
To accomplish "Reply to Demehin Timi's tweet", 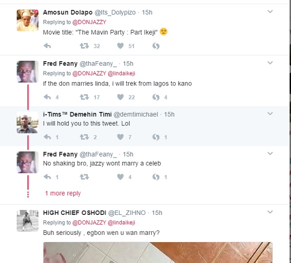I will point(47,137).
